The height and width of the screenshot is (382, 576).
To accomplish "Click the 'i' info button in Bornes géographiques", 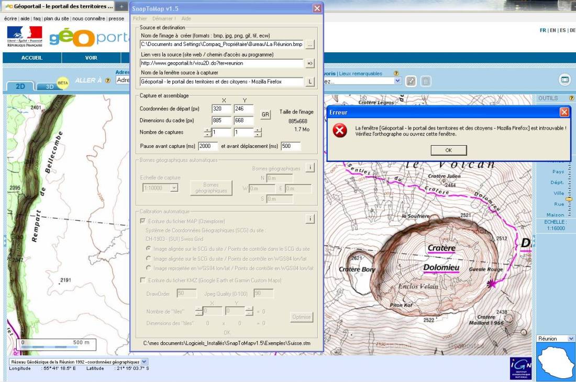I will coord(310,168).
